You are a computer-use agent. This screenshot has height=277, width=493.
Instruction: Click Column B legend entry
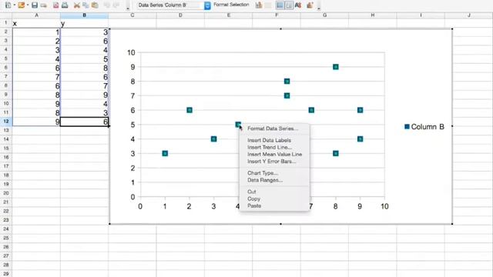(424, 127)
